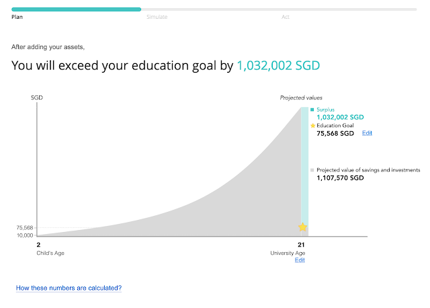Click the 1,032,002 SGD headline amount
The image size is (430, 308).
[x=278, y=66]
